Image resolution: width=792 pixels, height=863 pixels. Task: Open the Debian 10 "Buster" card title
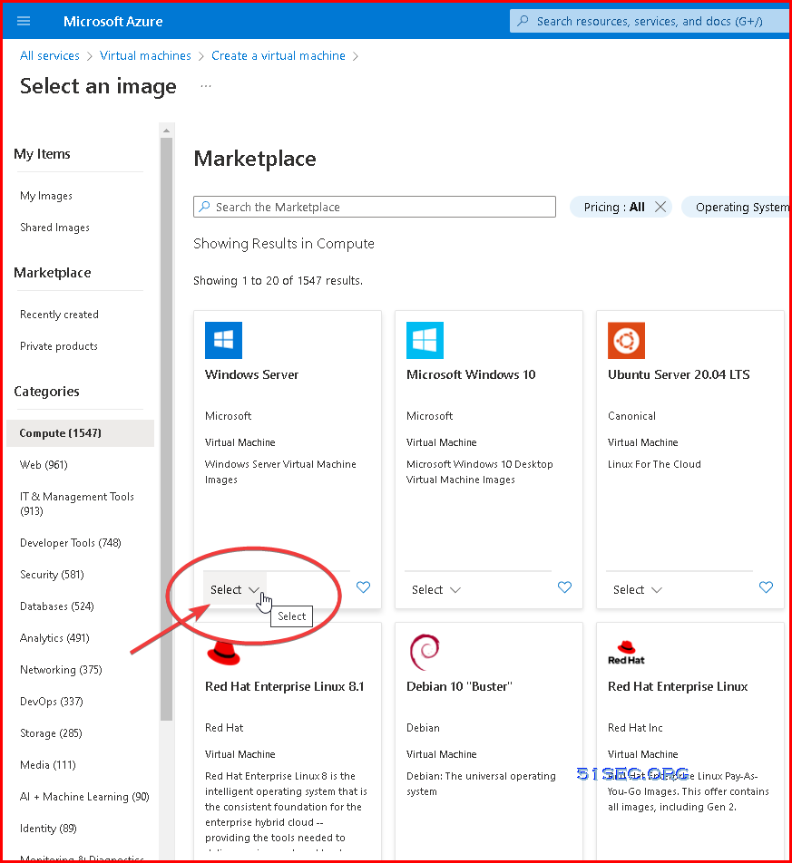[459, 687]
